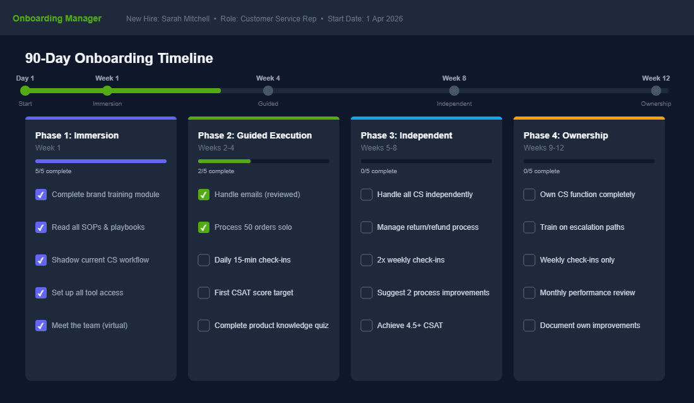Open the Onboarding Manager home link

click(57, 18)
